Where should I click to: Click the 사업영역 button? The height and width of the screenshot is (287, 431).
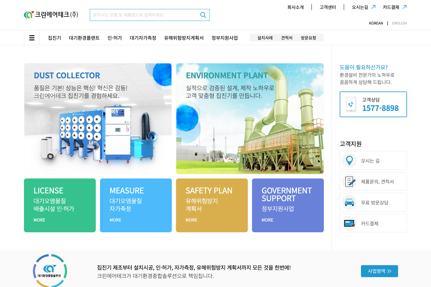pyautogui.click(x=379, y=271)
